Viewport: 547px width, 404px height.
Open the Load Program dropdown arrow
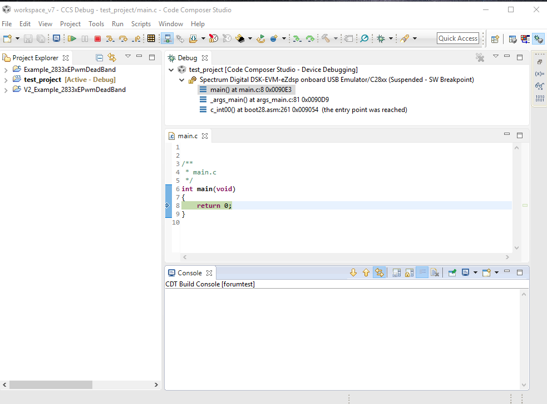[x=203, y=38]
